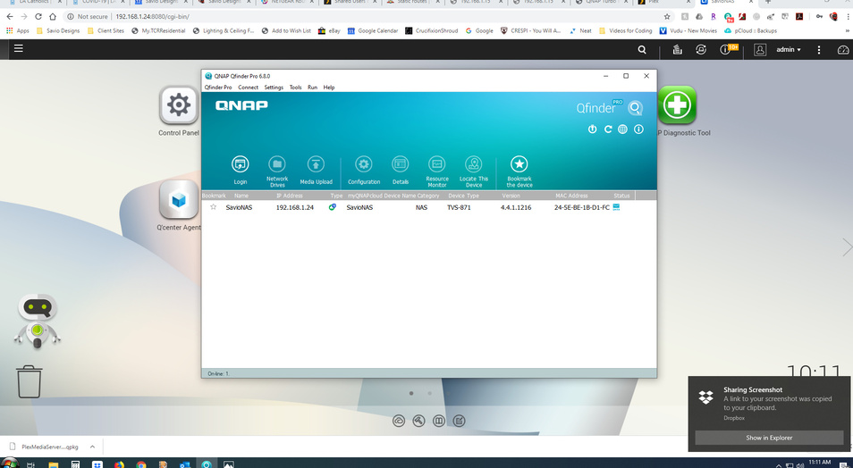The height and width of the screenshot is (468, 853).
Task: Open QTS event notifications info icon
Action: tap(725, 49)
